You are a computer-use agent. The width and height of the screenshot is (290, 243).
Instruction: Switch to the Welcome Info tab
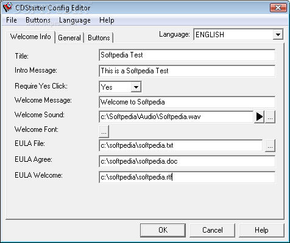coord(30,37)
